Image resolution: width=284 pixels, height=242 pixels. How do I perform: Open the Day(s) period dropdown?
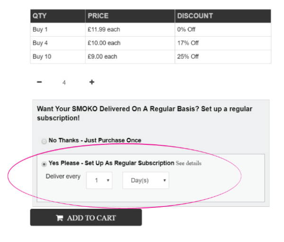146,180
